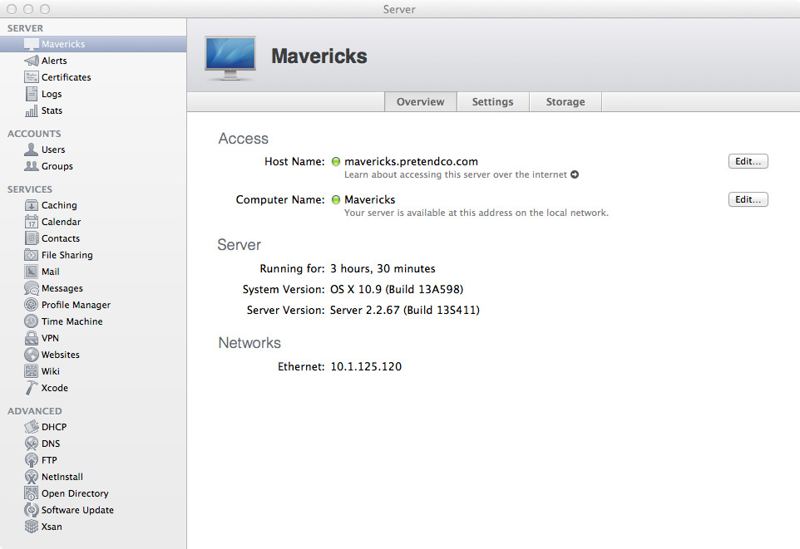Select the Caching service icon

(x=31, y=205)
